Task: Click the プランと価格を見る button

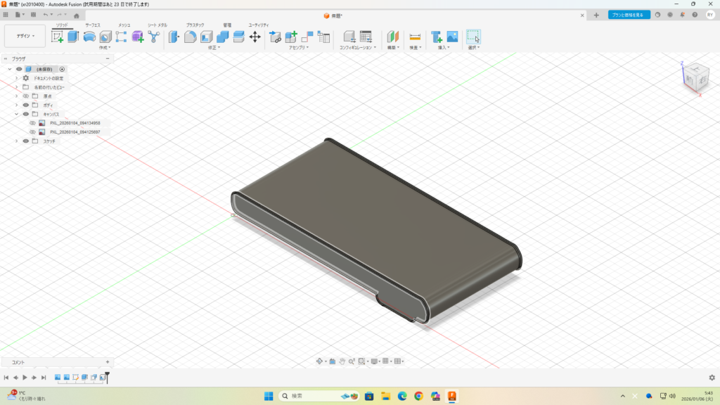Action: tap(629, 15)
